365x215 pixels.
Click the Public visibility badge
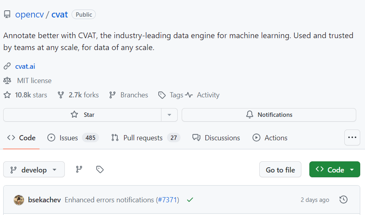[x=84, y=14]
